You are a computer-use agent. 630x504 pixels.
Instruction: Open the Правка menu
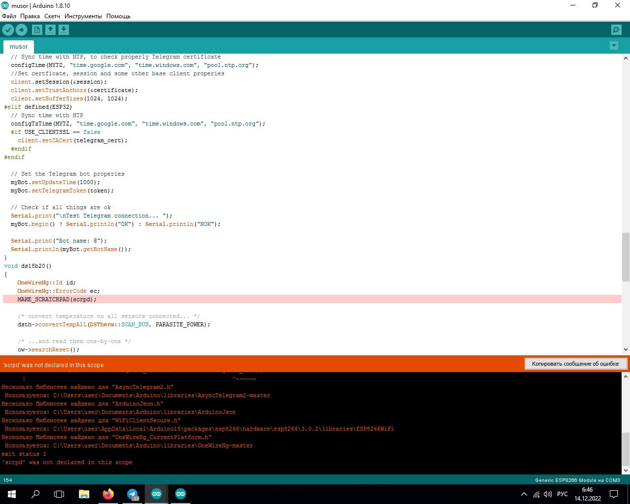[x=30, y=16]
